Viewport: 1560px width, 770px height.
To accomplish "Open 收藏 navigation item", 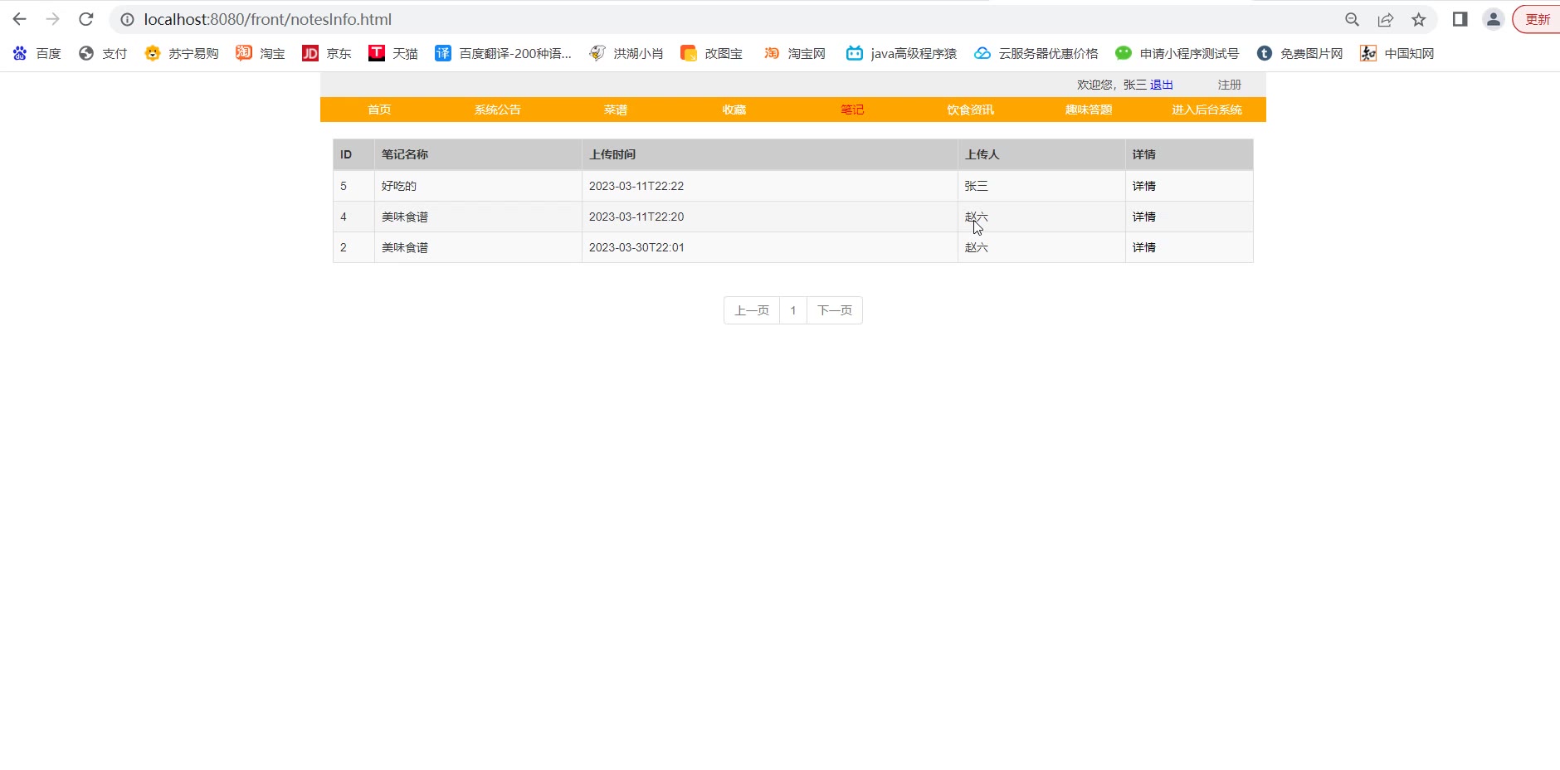I will pyautogui.click(x=734, y=110).
